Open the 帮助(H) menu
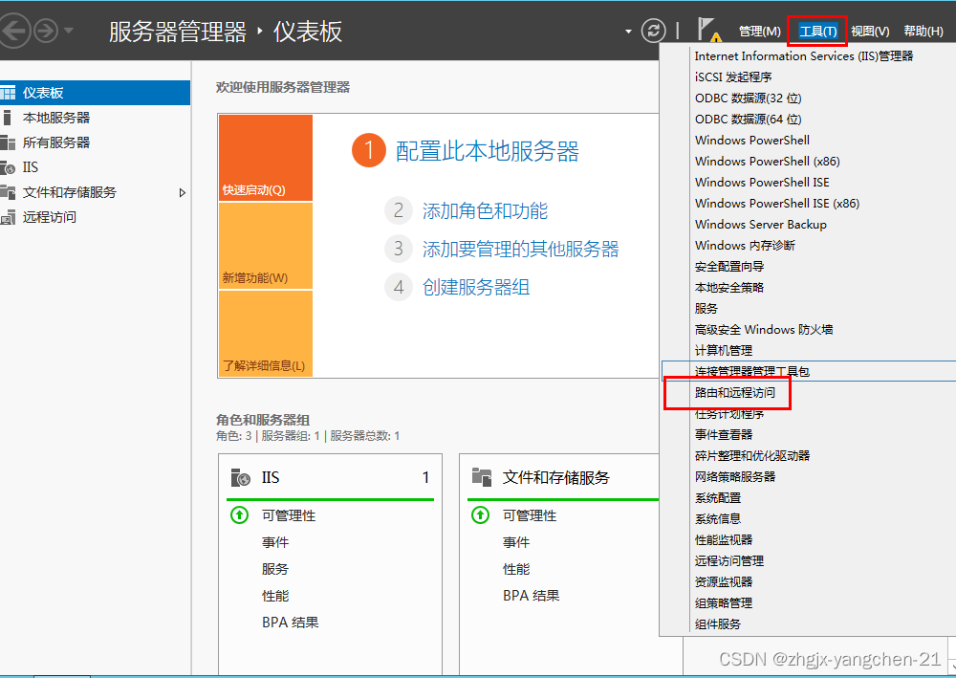The height and width of the screenshot is (678, 956). pyautogui.click(x=923, y=32)
